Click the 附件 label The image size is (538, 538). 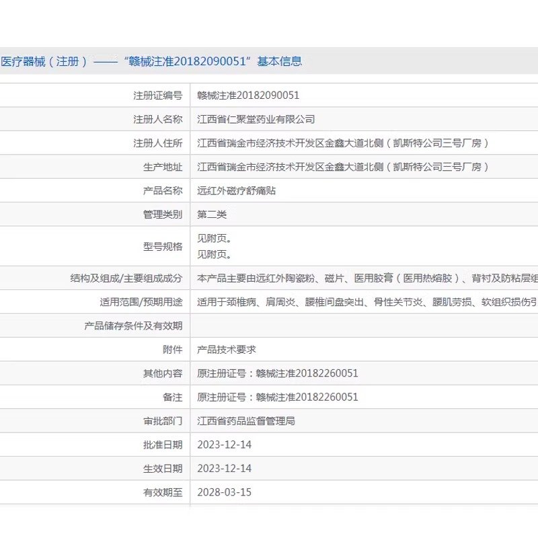[173, 350]
